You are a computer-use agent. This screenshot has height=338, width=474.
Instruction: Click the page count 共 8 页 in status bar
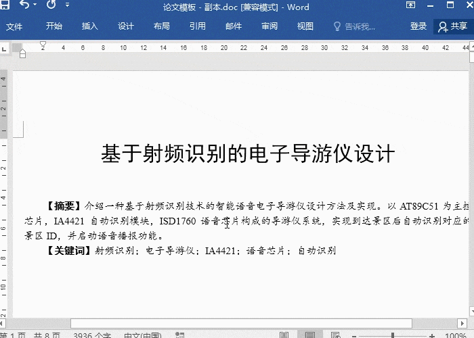47,335
